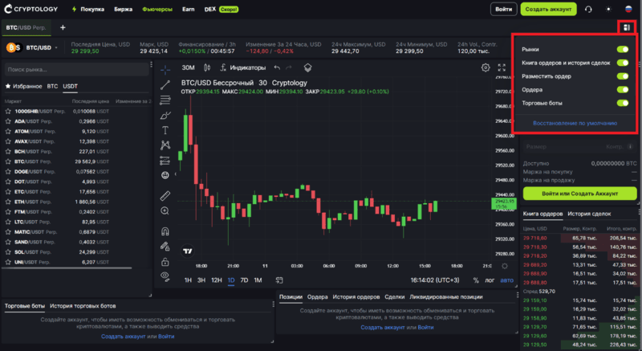Open the layout settings panel icon

tap(627, 27)
